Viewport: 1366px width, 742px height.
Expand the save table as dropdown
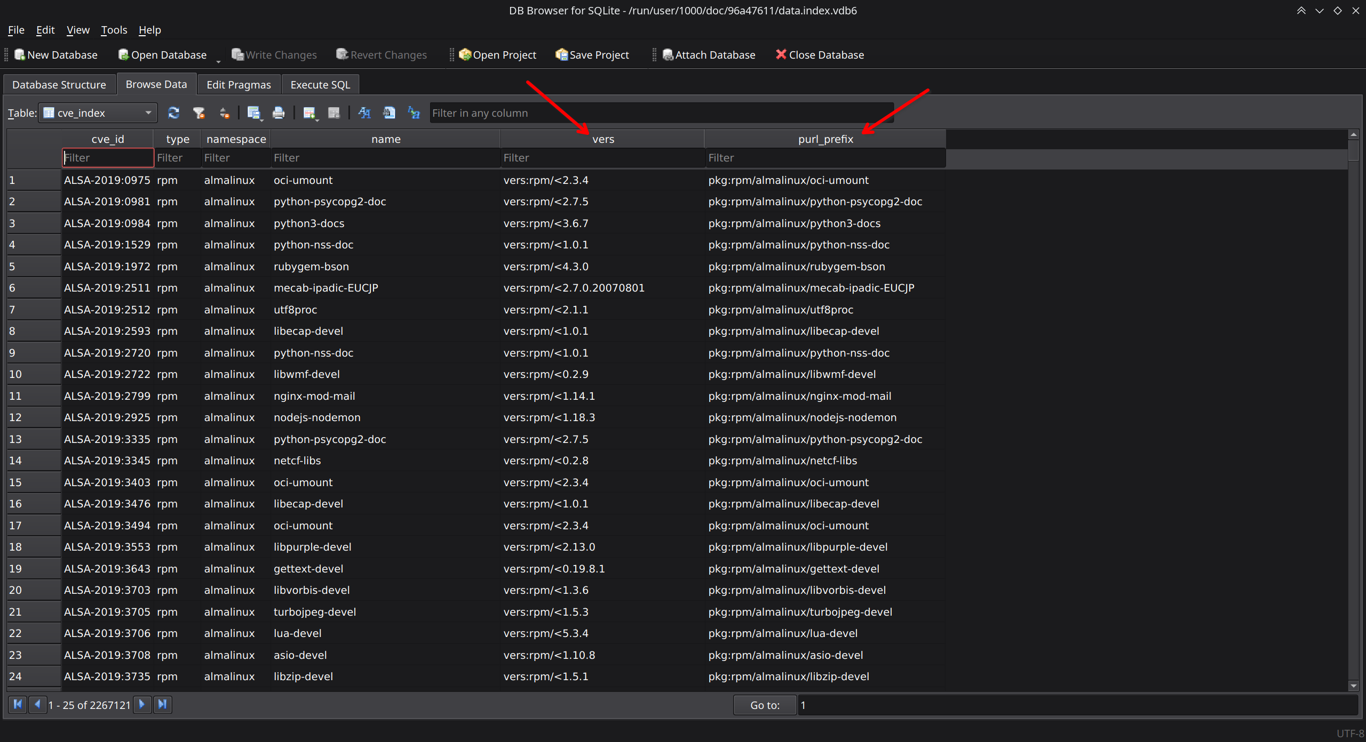261,120
